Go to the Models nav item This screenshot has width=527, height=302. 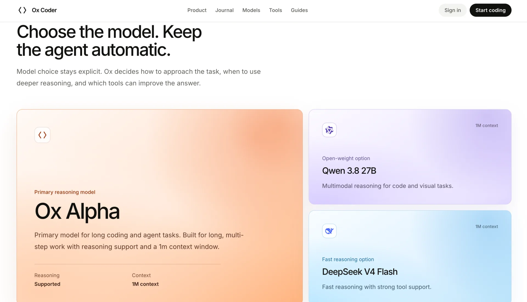251,10
